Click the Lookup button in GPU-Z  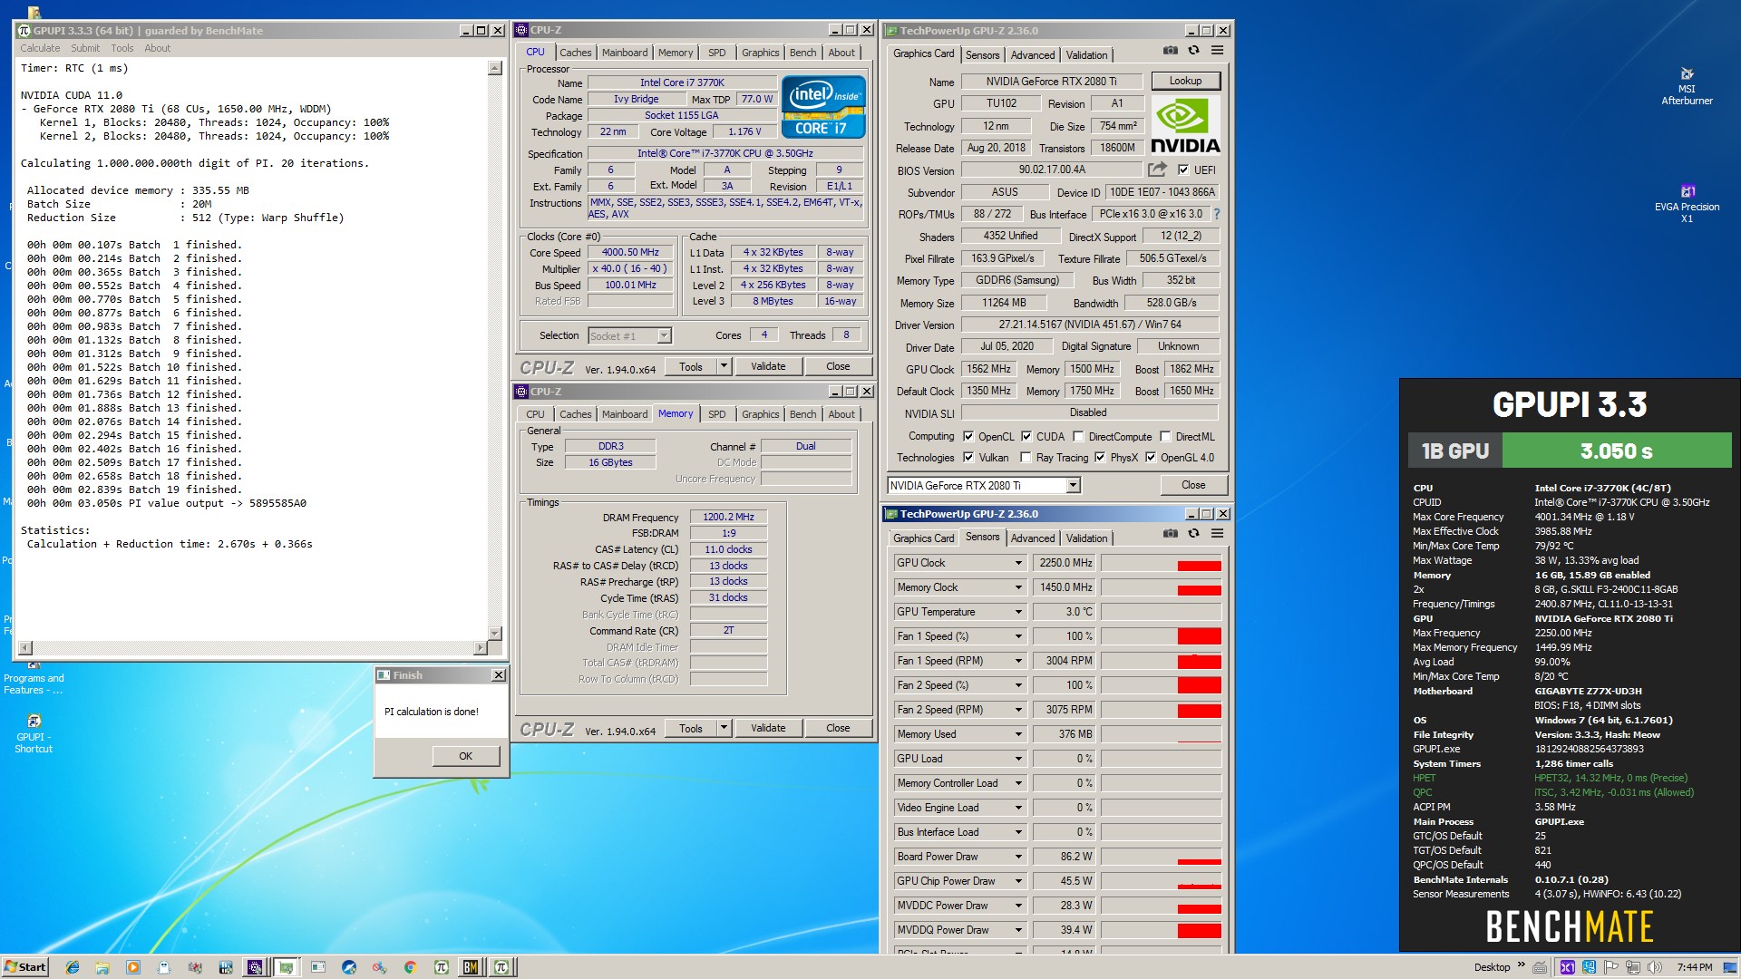[1185, 81]
